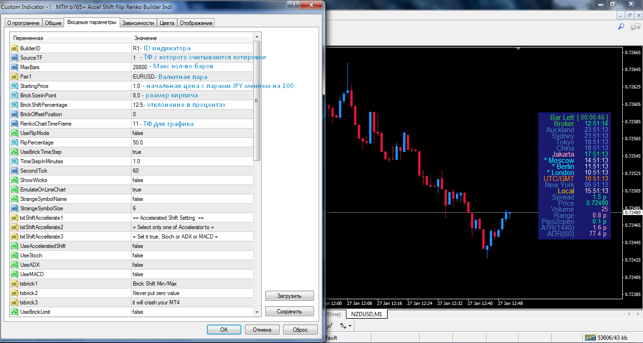
Task: Click the icon next to UseMACD
Action: (14, 274)
